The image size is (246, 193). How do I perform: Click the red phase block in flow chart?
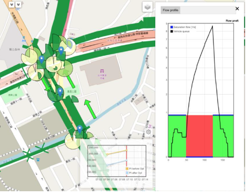pyautogui.click(x=200, y=136)
